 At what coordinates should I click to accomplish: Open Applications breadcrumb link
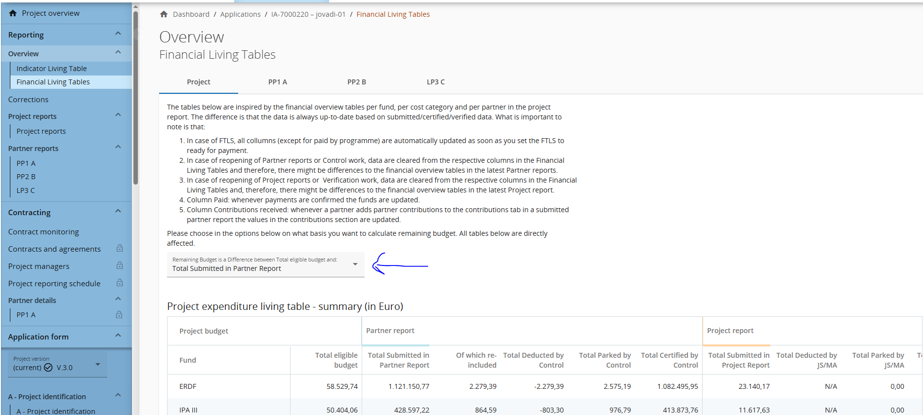coord(240,14)
